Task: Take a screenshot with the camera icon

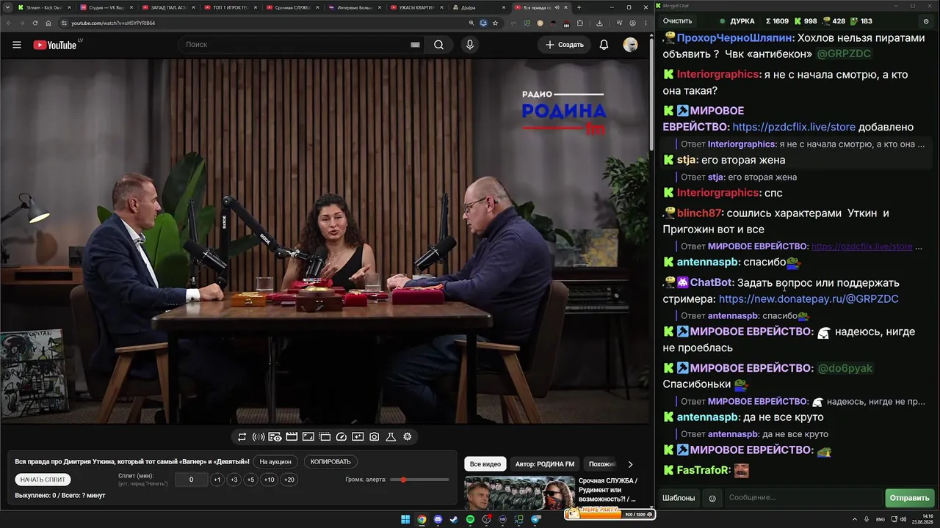Action: click(374, 436)
